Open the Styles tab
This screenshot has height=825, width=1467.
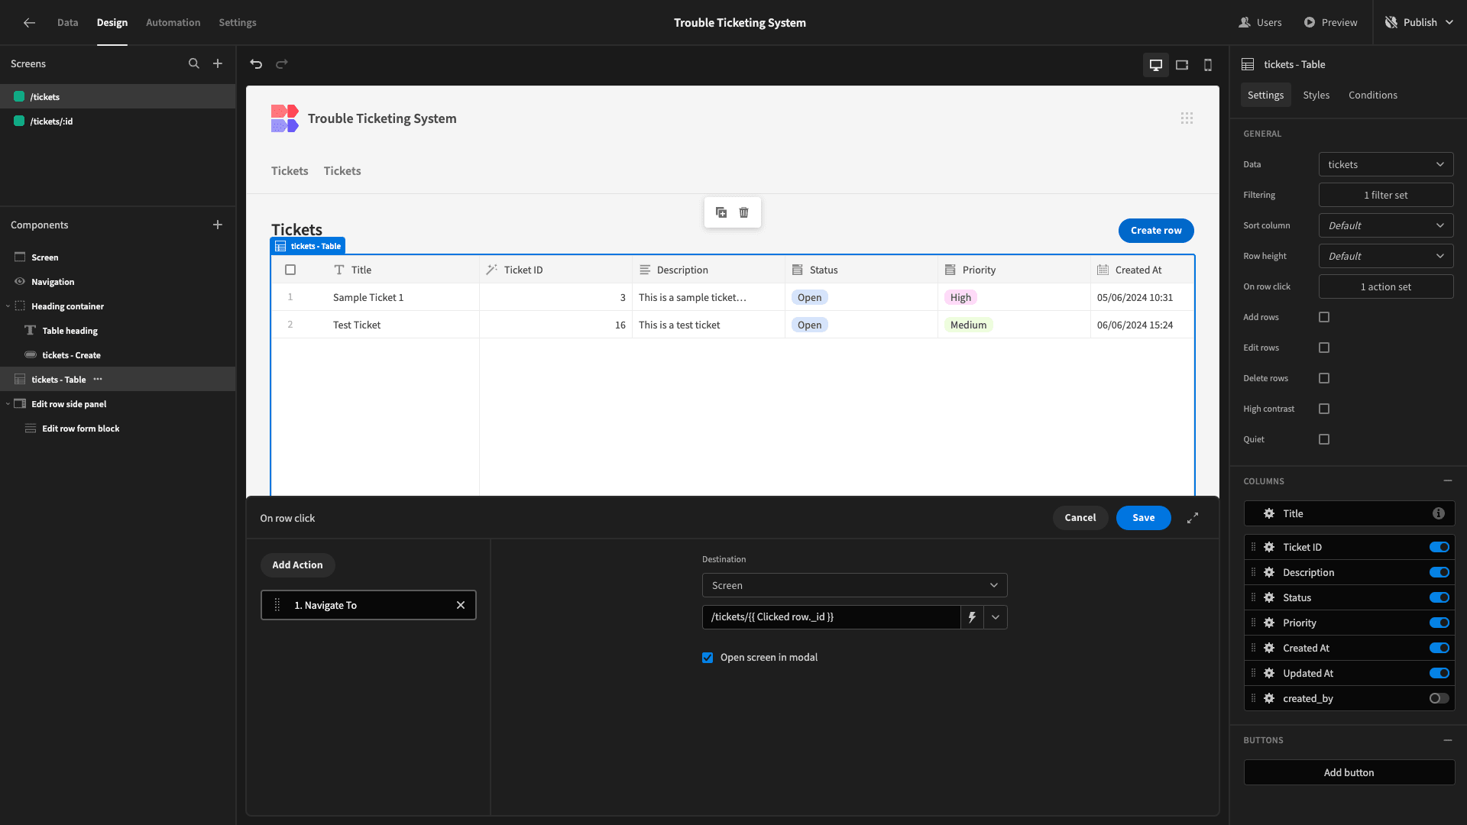[1316, 95]
